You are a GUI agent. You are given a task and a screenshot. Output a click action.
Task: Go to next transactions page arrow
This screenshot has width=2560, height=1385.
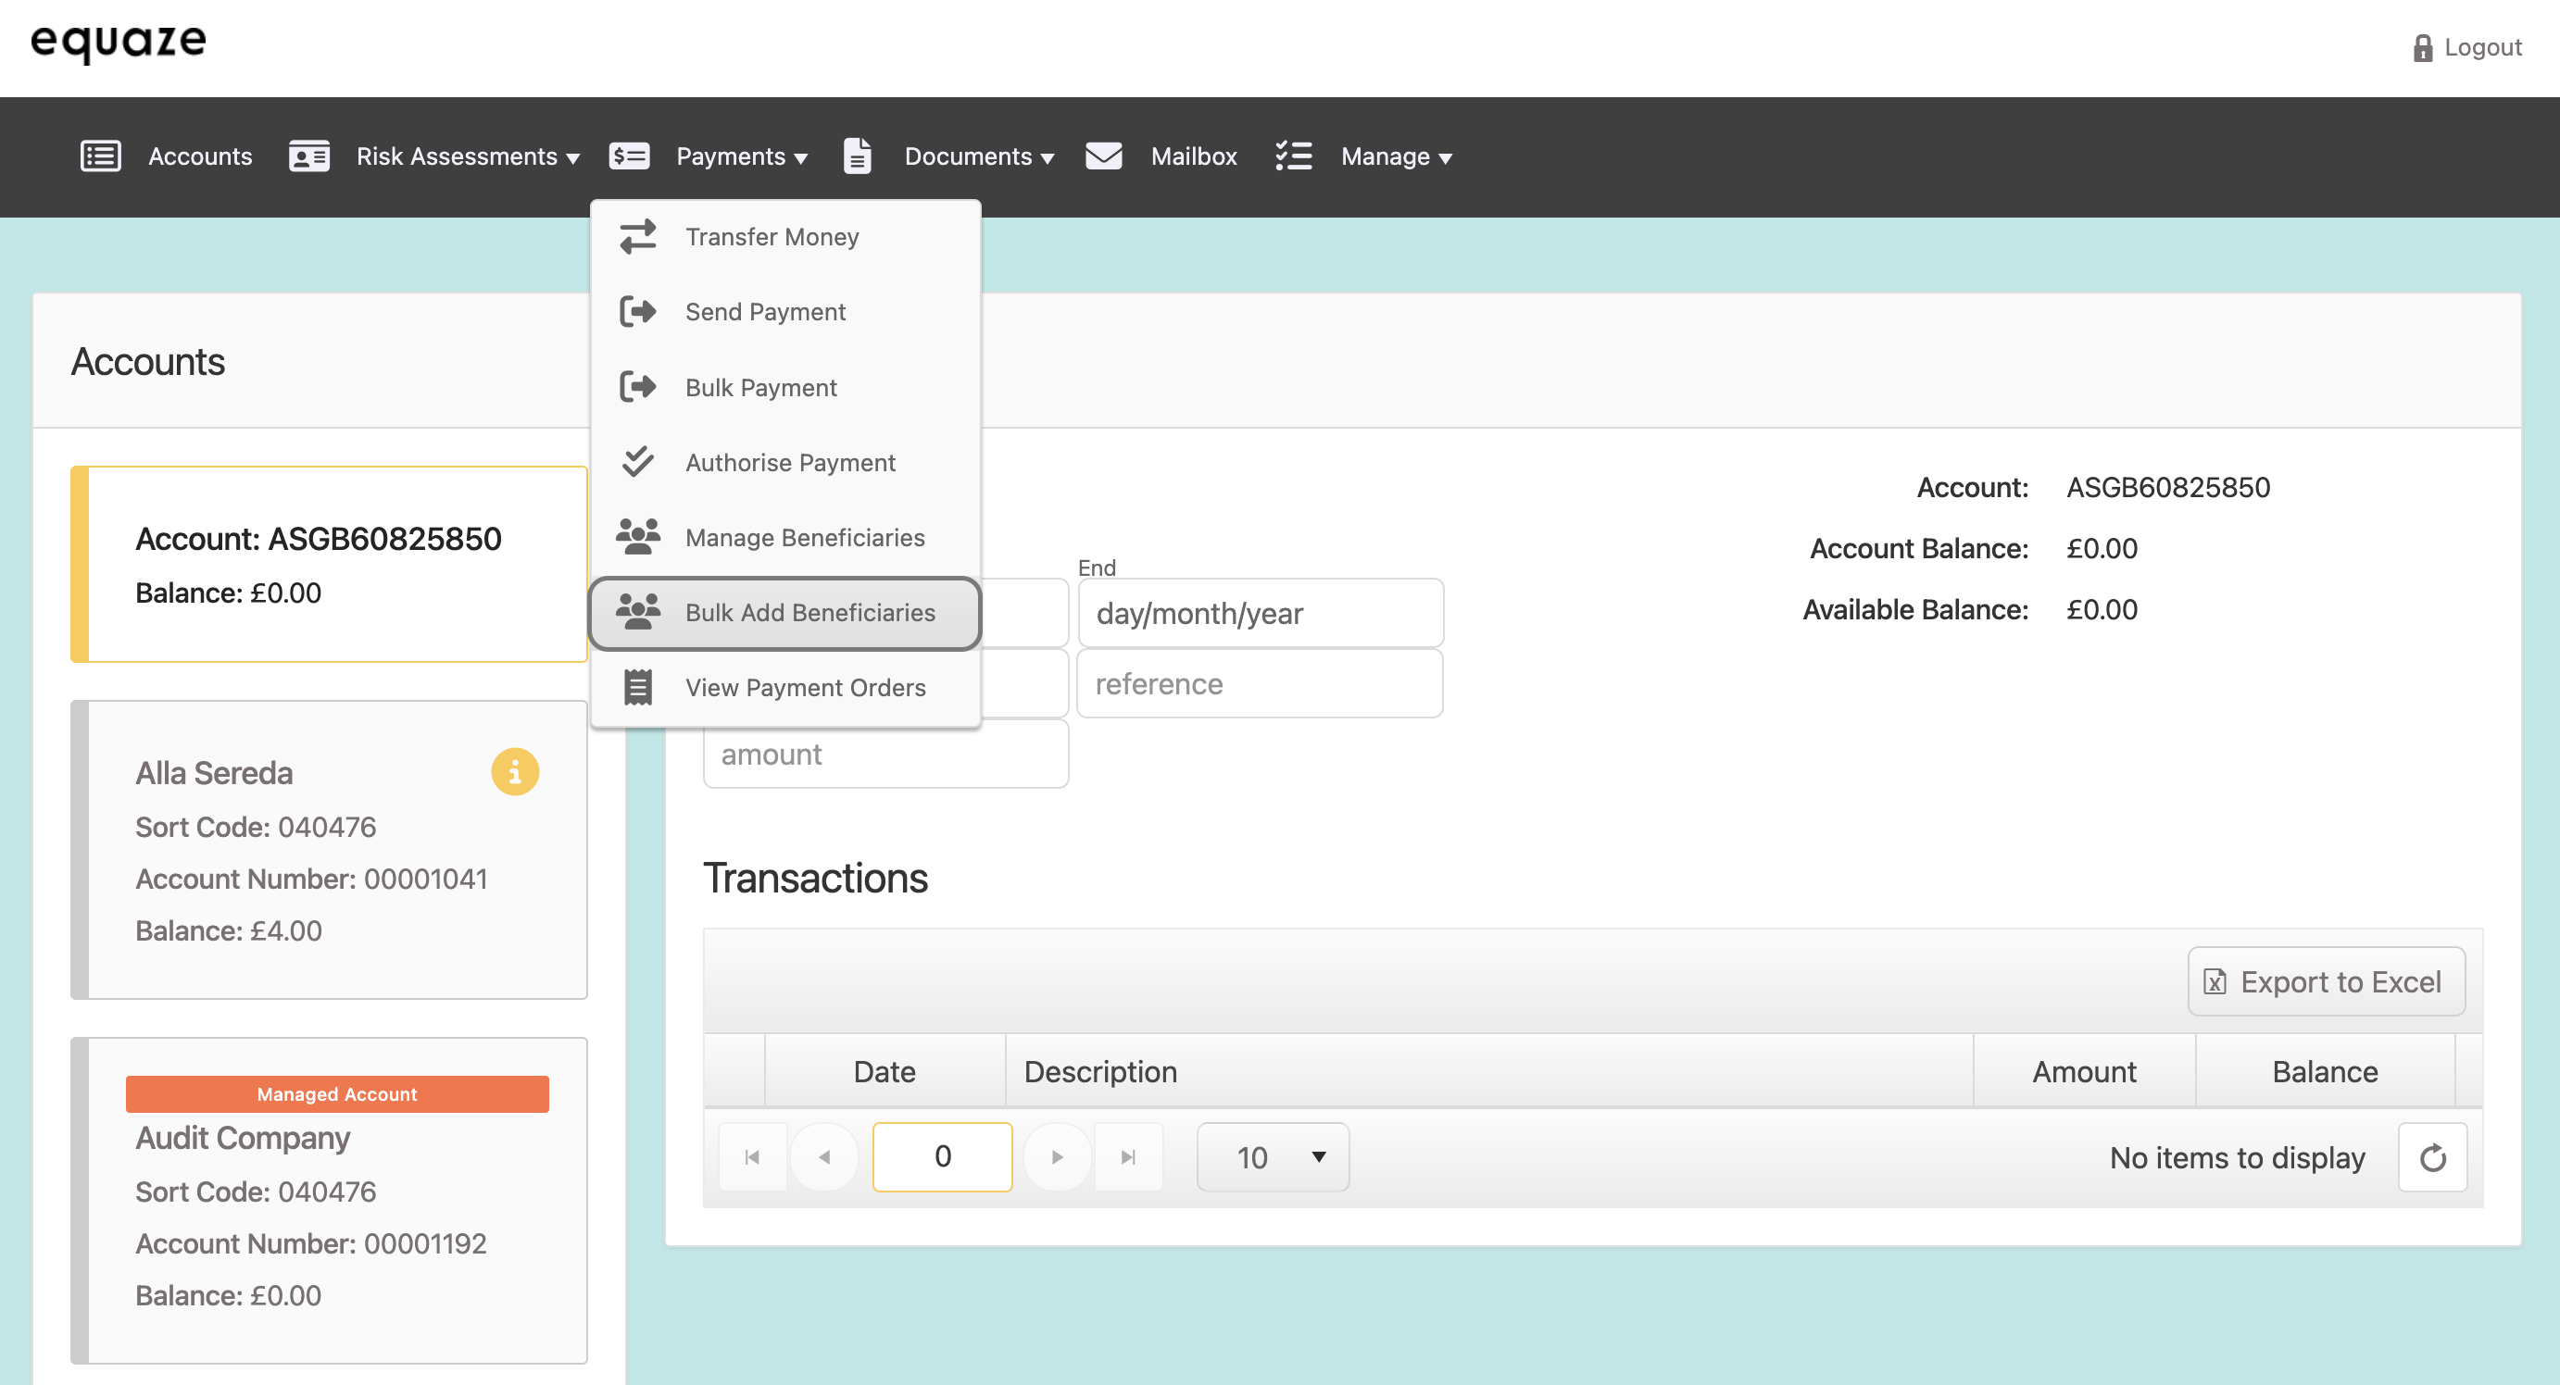1057,1157
